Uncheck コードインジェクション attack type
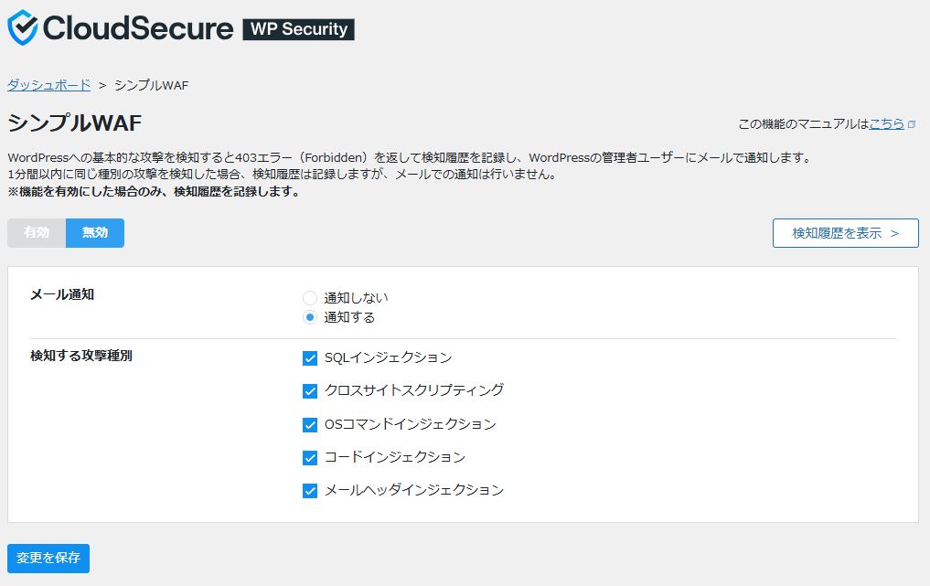Viewport: 930px width, 586px height. [309, 457]
